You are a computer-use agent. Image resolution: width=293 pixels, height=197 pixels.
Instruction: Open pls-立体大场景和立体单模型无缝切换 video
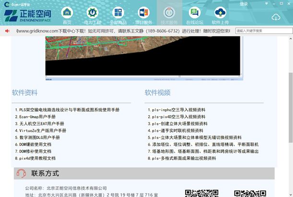pyautogui.click(x=195, y=138)
